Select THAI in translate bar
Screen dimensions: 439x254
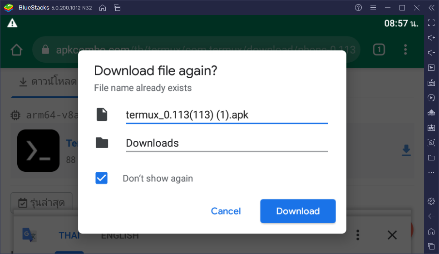[69, 235]
